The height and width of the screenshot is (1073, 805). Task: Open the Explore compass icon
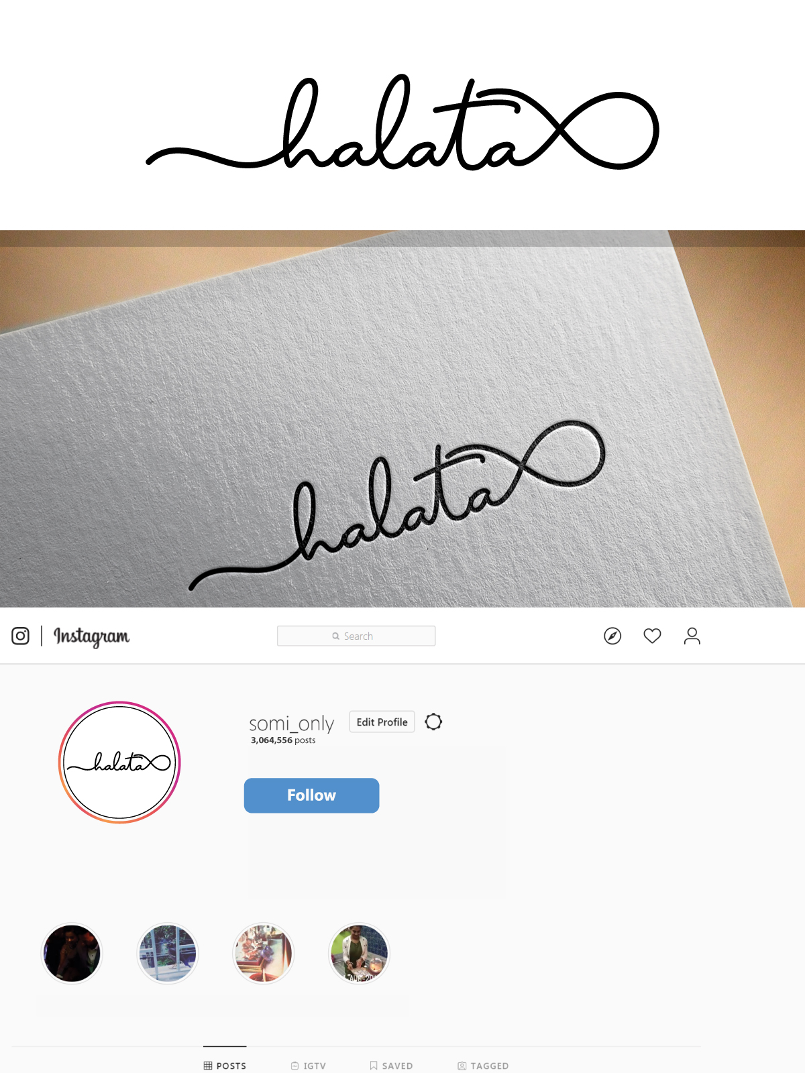(x=612, y=636)
